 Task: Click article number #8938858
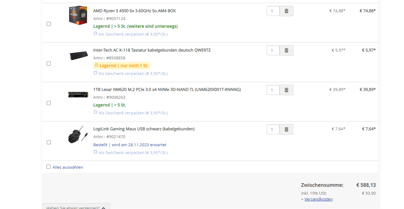116,58
